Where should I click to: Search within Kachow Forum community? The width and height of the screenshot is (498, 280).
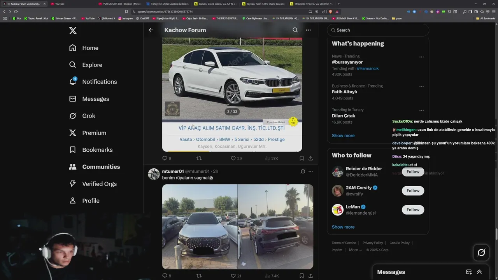(x=295, y=30)
